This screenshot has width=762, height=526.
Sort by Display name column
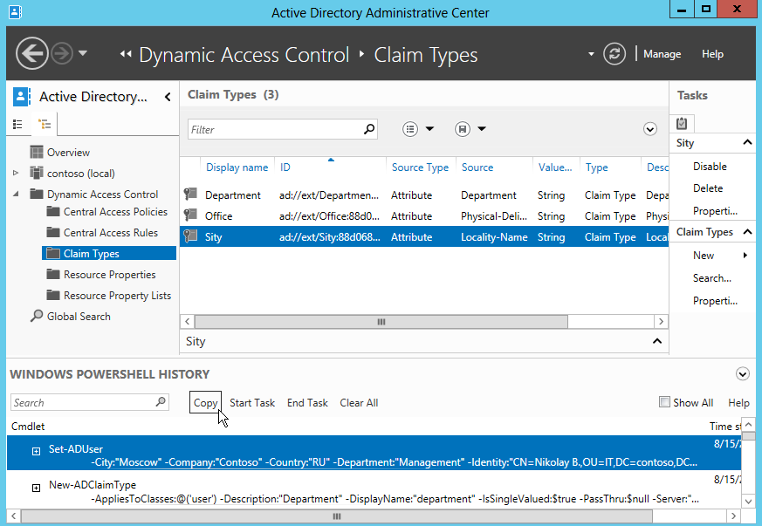(237, 167)
